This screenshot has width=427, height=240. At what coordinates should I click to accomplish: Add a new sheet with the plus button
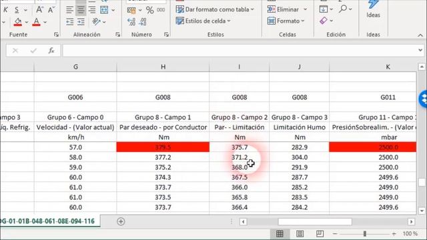coord(121,221)
